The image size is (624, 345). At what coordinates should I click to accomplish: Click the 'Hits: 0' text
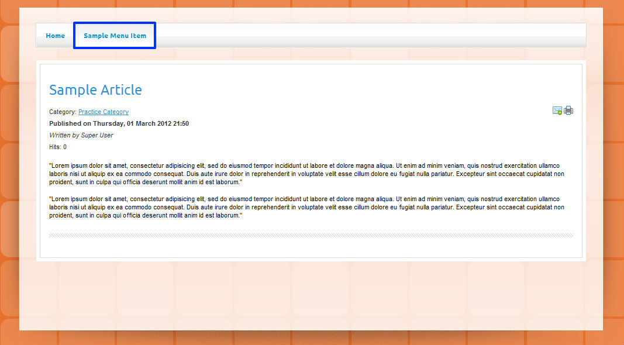(58, 147)
